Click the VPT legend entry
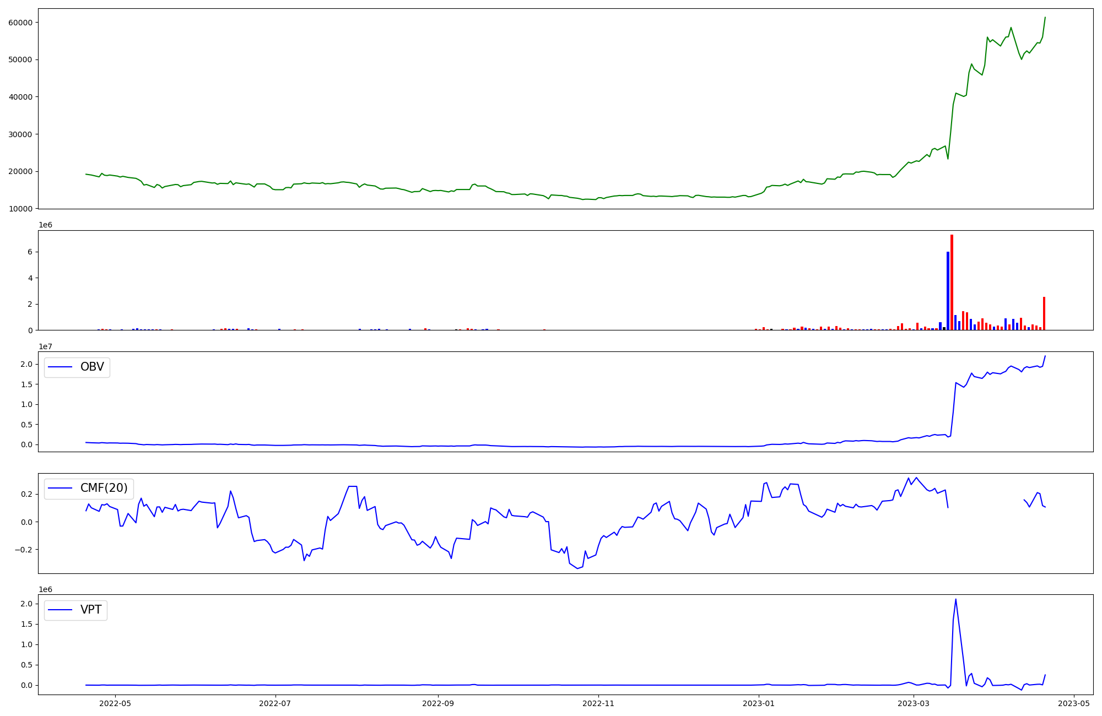1102x716 pixels. (91, 610)
